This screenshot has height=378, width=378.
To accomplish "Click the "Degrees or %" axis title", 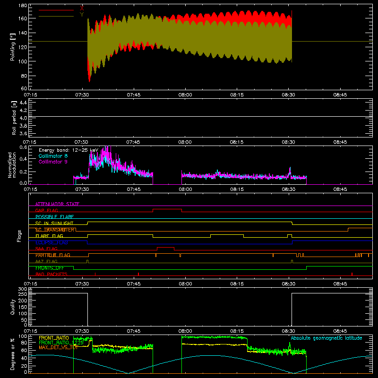I will (x=13, y=354).
